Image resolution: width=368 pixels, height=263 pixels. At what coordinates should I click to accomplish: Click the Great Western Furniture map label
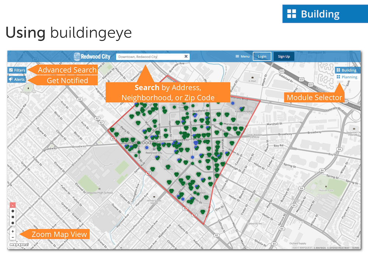click(x=255, y=136)
